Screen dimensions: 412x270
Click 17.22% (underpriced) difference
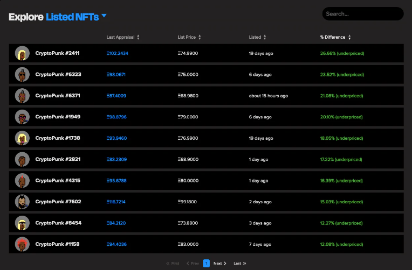pyautogui.click(x=341, y=159)
